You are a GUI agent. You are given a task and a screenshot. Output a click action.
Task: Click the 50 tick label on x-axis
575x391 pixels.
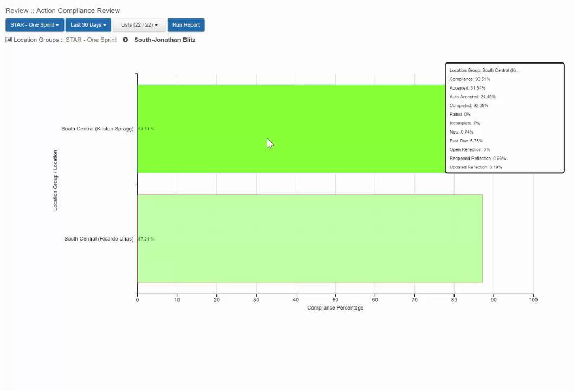[x=335, y=300]
